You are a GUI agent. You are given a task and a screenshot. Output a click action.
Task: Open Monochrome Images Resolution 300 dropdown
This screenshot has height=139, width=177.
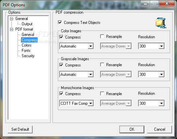151,103
